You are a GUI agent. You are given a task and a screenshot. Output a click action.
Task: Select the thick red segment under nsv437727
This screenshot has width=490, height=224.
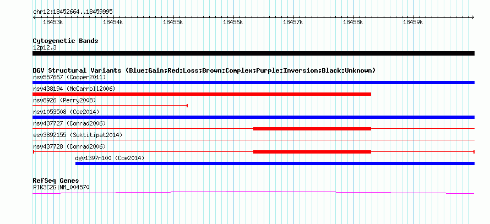coord(312,129)
